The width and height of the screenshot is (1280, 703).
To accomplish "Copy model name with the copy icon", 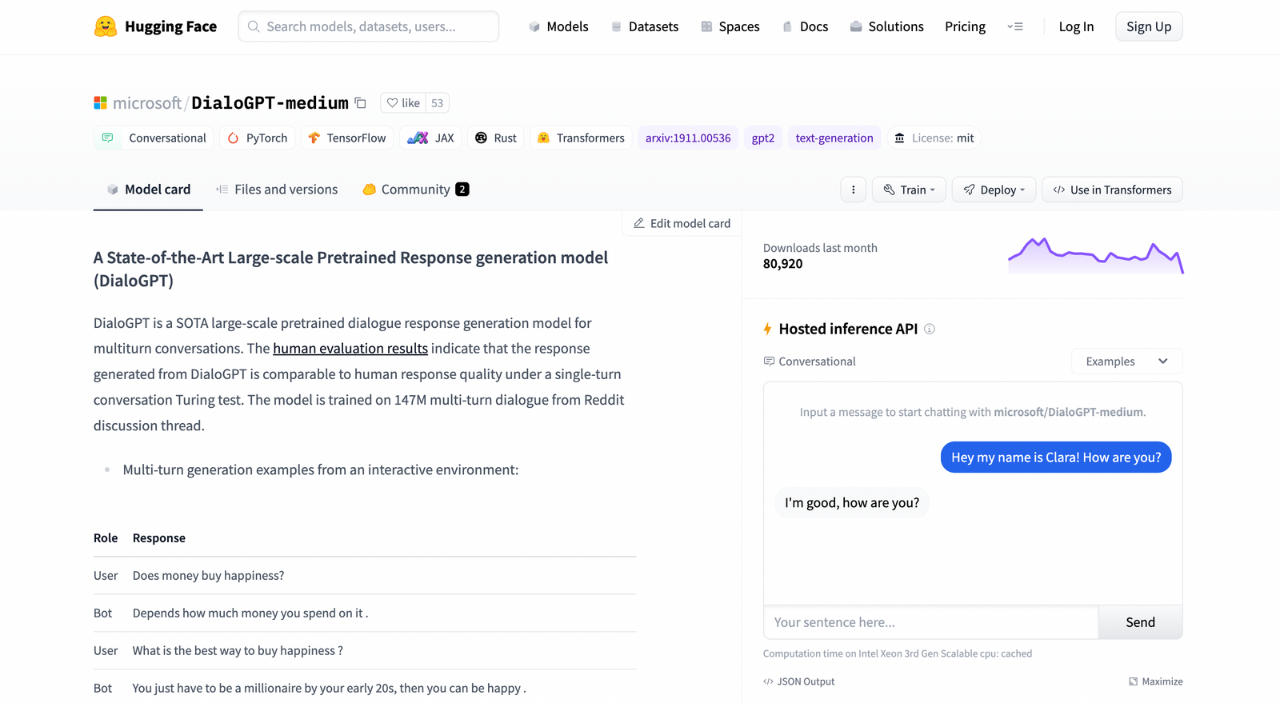I will tap(361, 103).
